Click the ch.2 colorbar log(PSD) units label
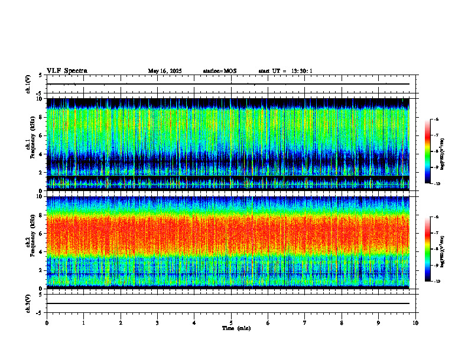Viewport: 468px width, 362px height. tap(443, 252)
